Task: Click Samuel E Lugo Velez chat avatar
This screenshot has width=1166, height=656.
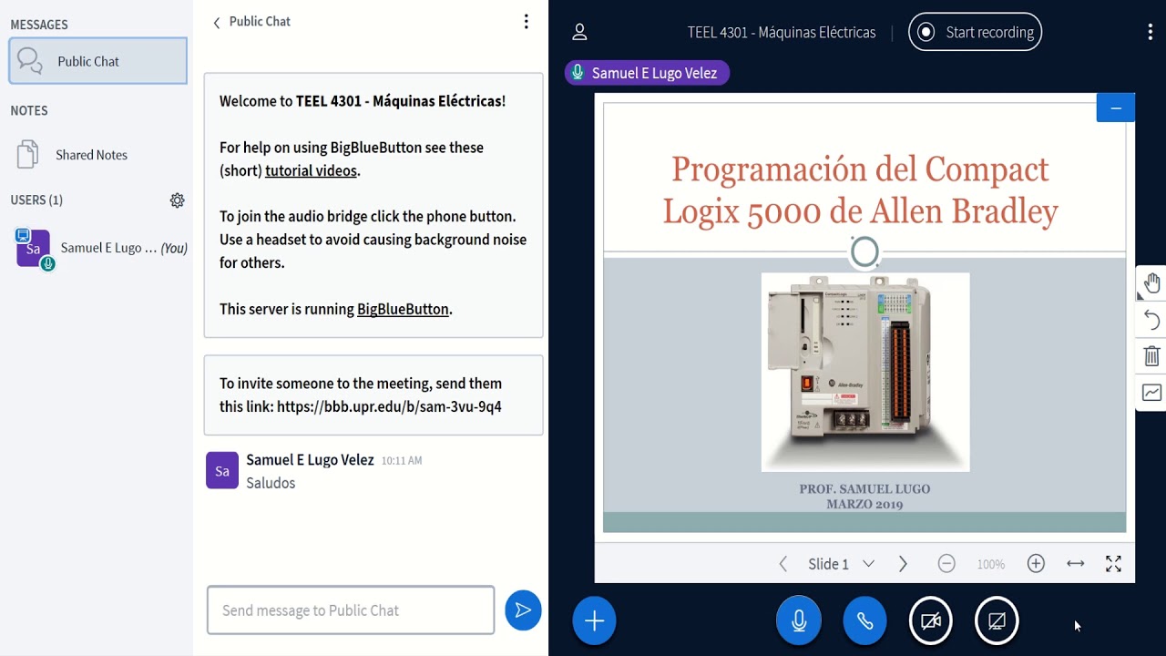Action: point(222,470)
